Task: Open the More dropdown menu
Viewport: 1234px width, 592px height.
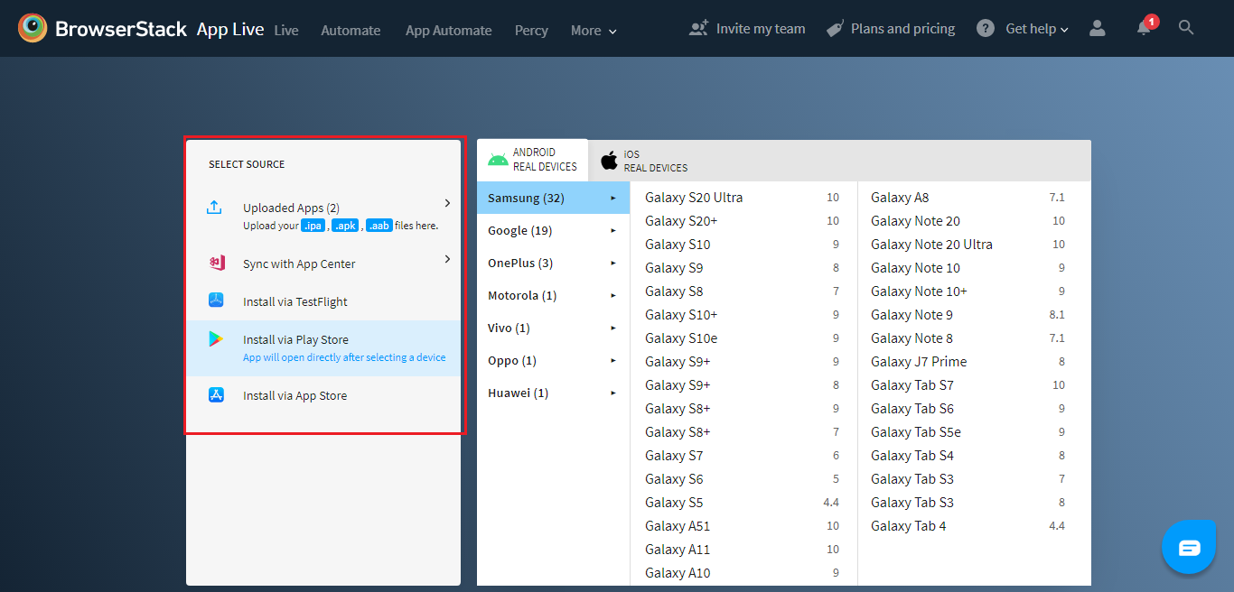Action: pos(594,31)
